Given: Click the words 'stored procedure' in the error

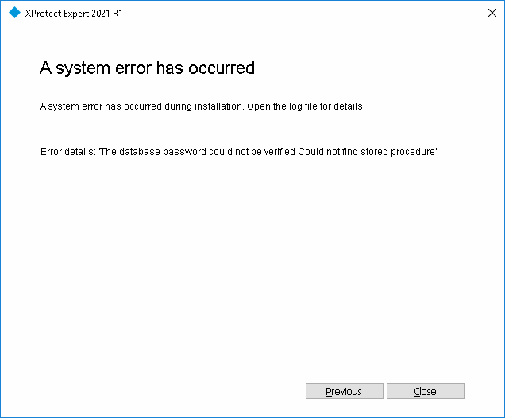Looking at the screenshot, I should [x=398, y=151].
